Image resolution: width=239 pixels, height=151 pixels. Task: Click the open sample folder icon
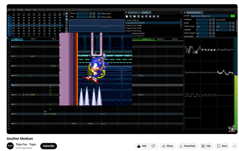(134, 16)
